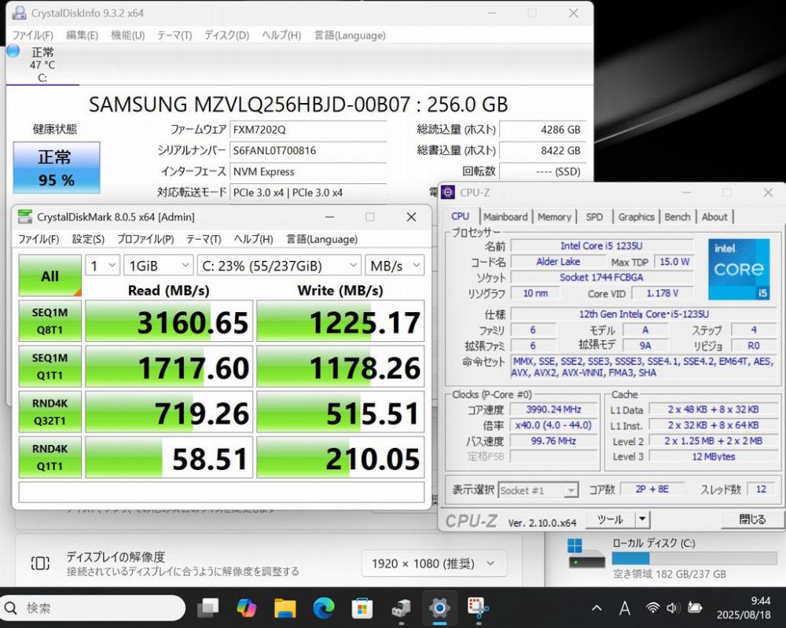Viewport: 786px width, 628px height.
Task: Open ディスク(D) menu in CrystalDiskInfo
Action: coord(226,35)
